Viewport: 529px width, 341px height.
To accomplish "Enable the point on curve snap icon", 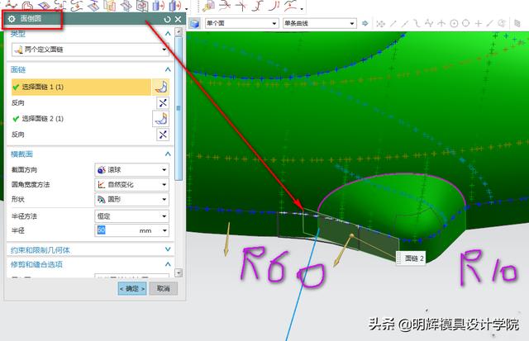I will [490, 24].
